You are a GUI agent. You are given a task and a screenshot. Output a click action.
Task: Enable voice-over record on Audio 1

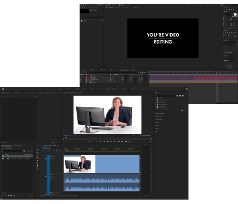tap(59, 175)
